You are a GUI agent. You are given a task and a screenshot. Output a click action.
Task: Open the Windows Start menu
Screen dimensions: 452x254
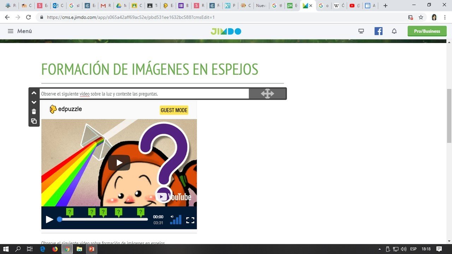6,249
